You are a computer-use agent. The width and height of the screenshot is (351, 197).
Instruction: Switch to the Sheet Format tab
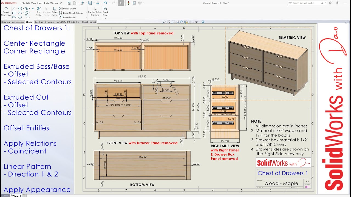coord(89,22)
